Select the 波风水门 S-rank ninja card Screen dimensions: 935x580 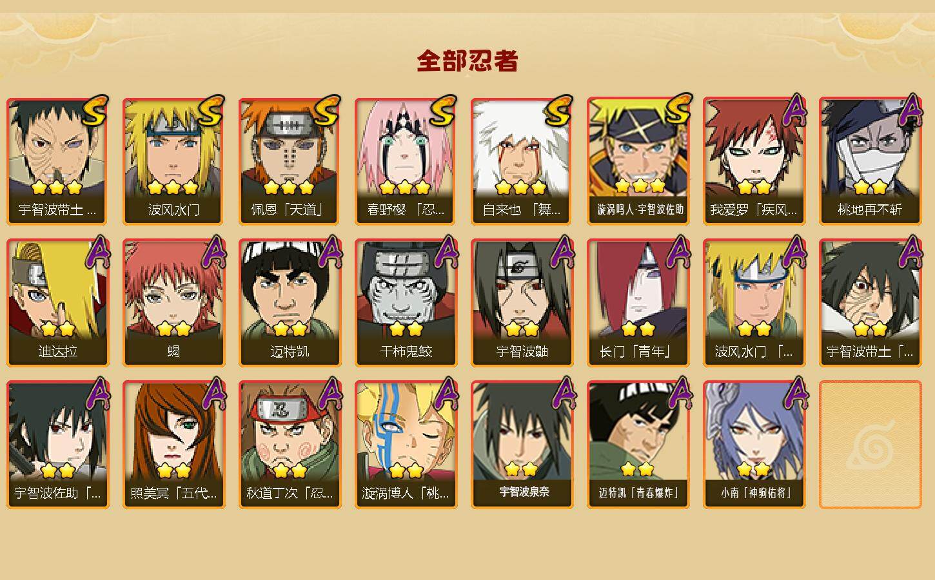coord(173,161)
